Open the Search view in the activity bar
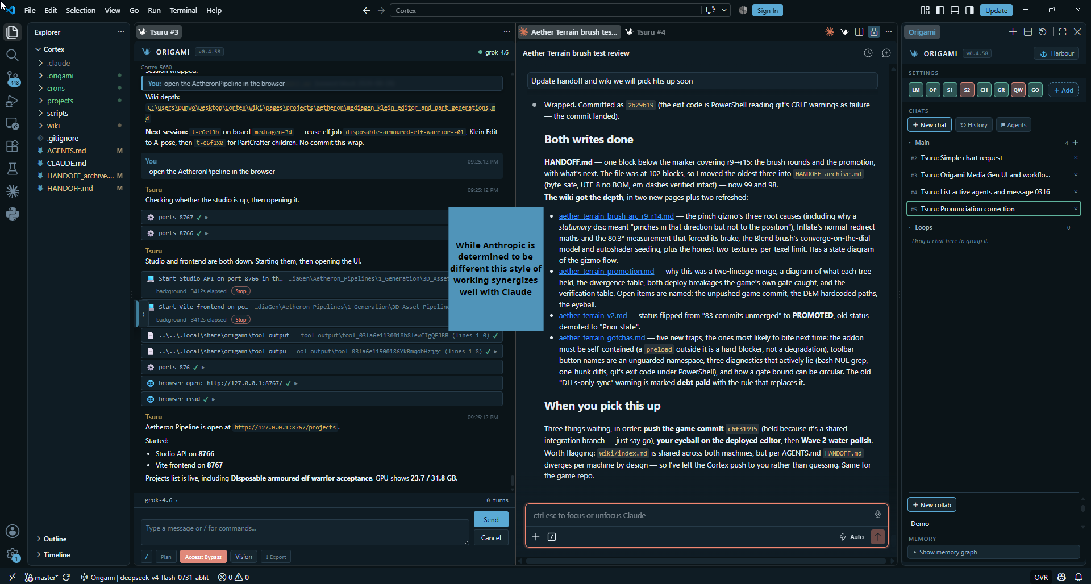This screenshot has height=584, width=1091. tap(13, 55)
